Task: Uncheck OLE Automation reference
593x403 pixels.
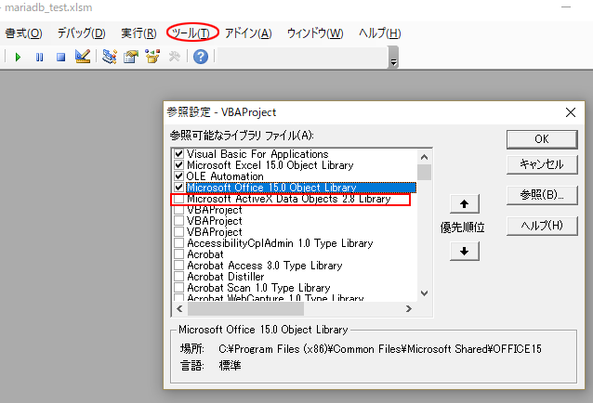Action: coord(179,176)
